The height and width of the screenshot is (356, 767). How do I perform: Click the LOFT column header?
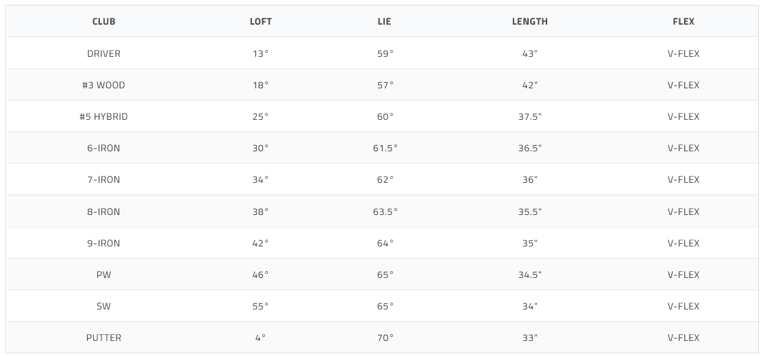[260, 21]
